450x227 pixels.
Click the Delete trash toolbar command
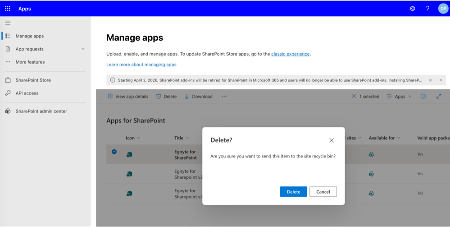166,97
